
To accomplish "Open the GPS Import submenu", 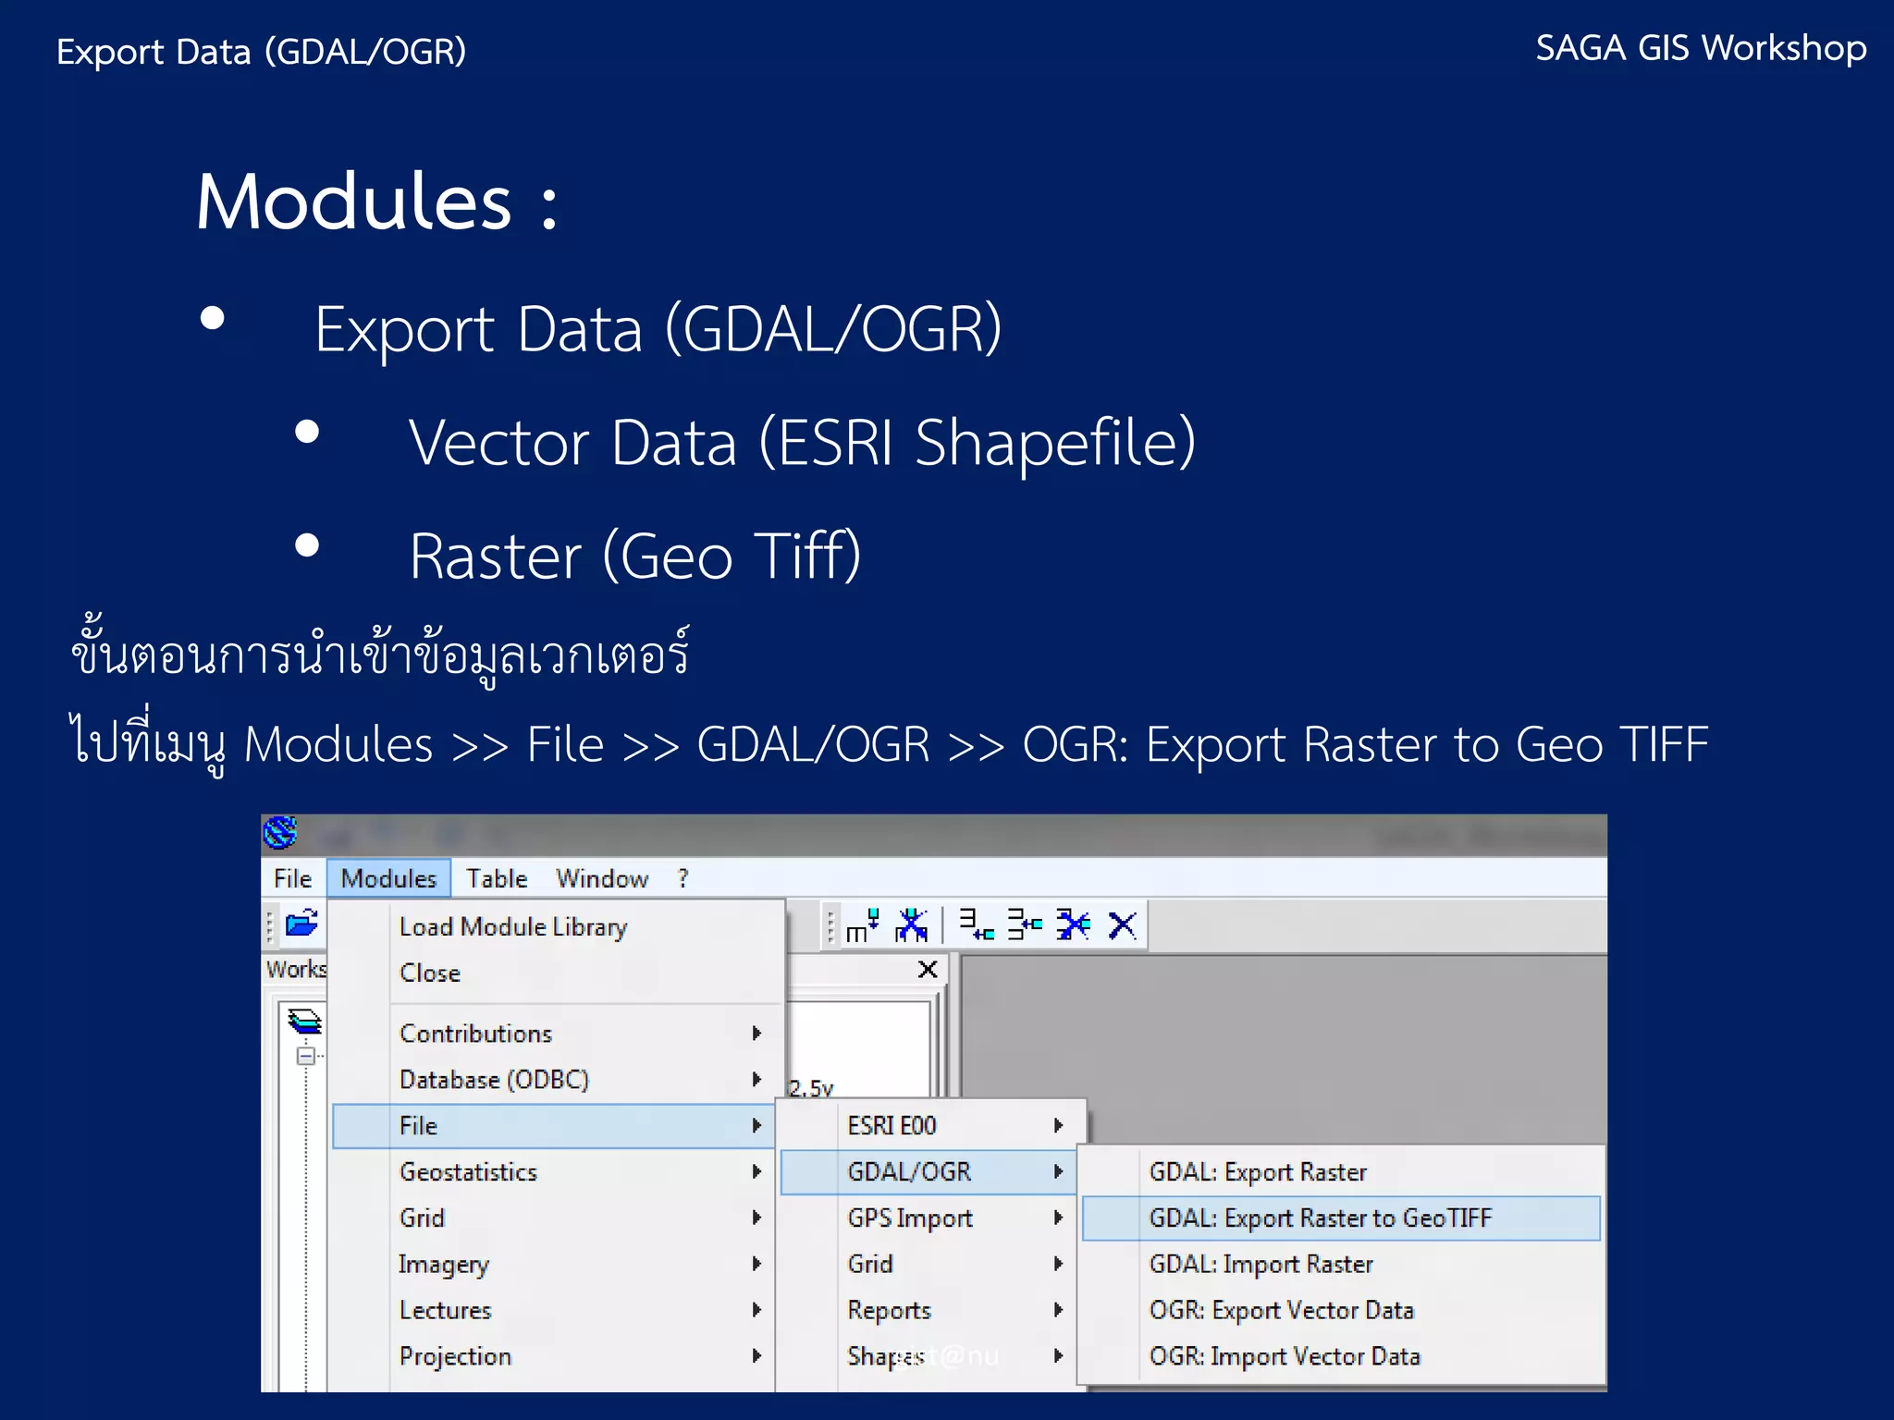I will [930, 1218].
